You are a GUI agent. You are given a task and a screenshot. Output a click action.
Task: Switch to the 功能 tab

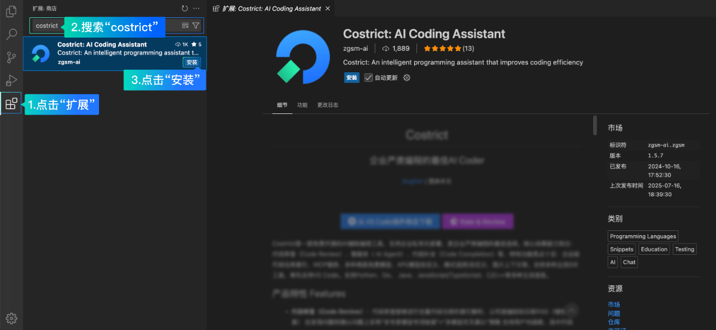303,105
